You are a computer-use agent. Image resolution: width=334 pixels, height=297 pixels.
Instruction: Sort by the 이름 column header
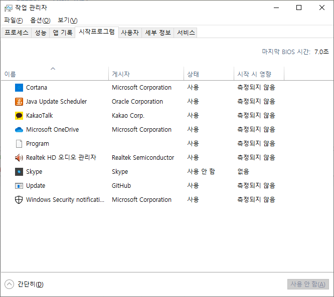(x=55, y=74)
